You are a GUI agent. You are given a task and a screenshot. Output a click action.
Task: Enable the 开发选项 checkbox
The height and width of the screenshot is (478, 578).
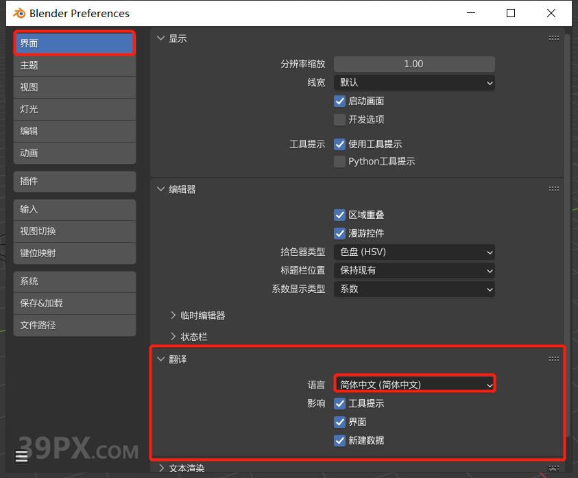tap(339, 119)
